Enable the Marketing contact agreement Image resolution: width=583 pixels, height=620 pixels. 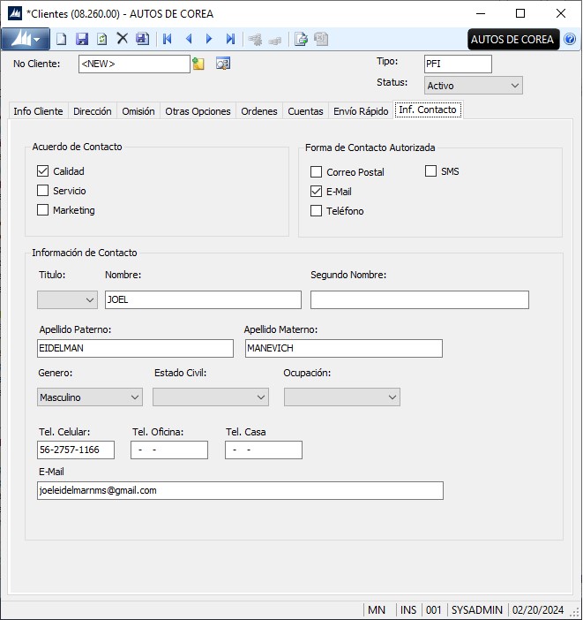tap(43, 210)
